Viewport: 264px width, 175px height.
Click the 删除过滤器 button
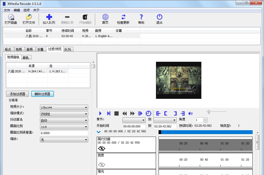pyautogui.click(x=42, y=94)
